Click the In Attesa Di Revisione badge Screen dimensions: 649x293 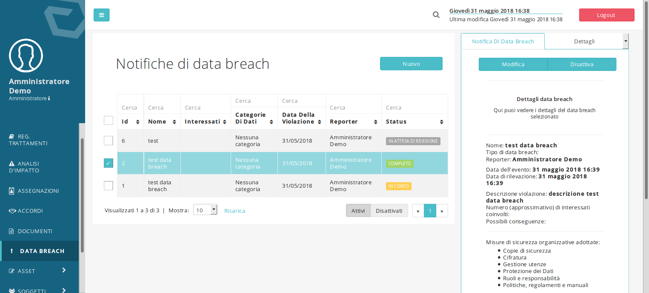413,141
